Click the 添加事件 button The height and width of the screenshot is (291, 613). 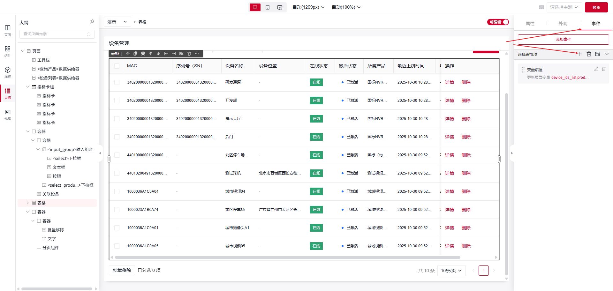563,40
